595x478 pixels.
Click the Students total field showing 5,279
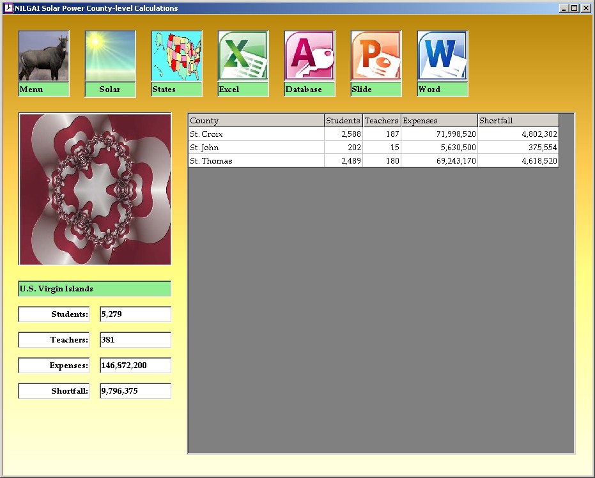(x=135, y=314)
